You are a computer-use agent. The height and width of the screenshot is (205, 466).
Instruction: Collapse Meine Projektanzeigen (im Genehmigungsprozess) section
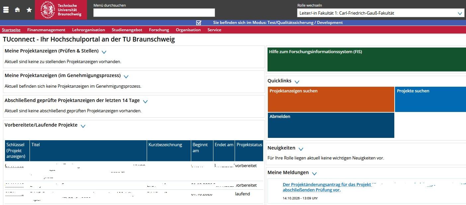click(x=126, y=76)
